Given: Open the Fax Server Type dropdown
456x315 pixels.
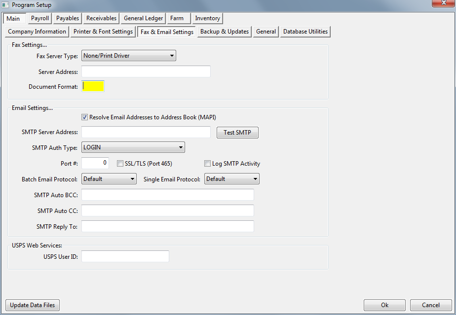Looking at the screenshot, I should click(129, 56).
